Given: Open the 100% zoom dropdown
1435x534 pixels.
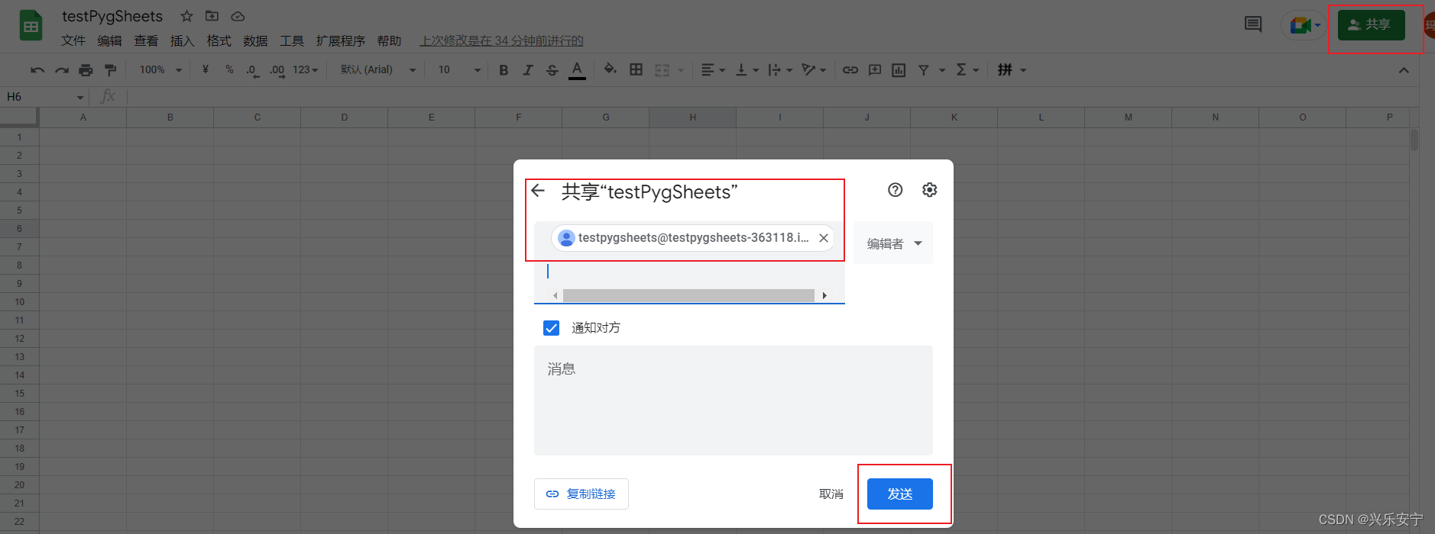Looking at the screenshot, I should [160, 70].
